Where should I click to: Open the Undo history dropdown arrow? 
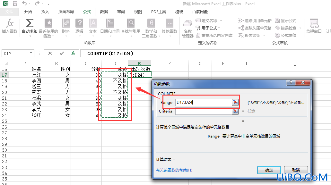[29, 4]
